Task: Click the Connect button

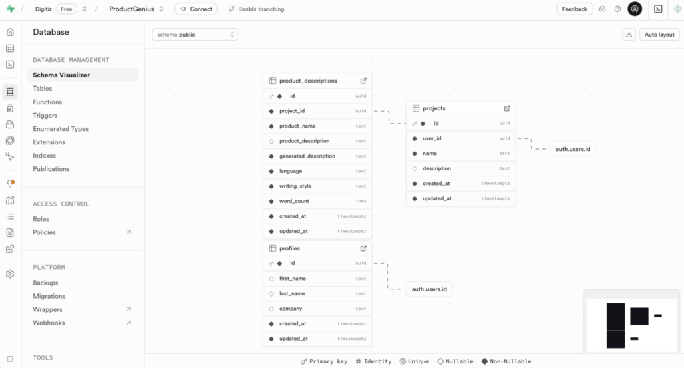Action: (x=196, y=9)
